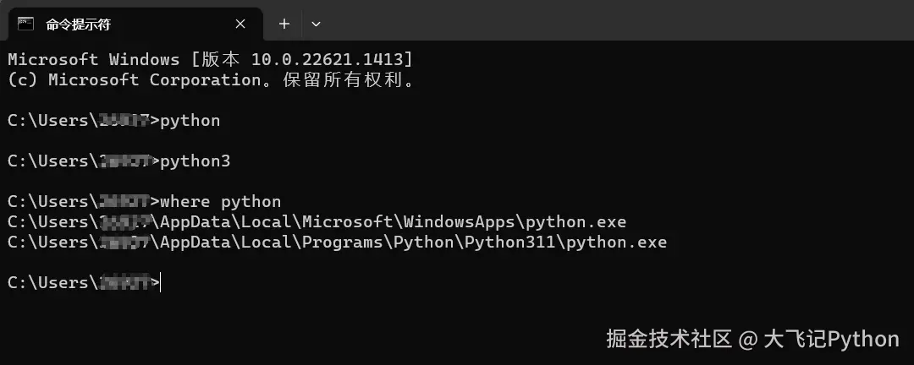Click the "Microsoft Windows" text on first line

point(93,59)
